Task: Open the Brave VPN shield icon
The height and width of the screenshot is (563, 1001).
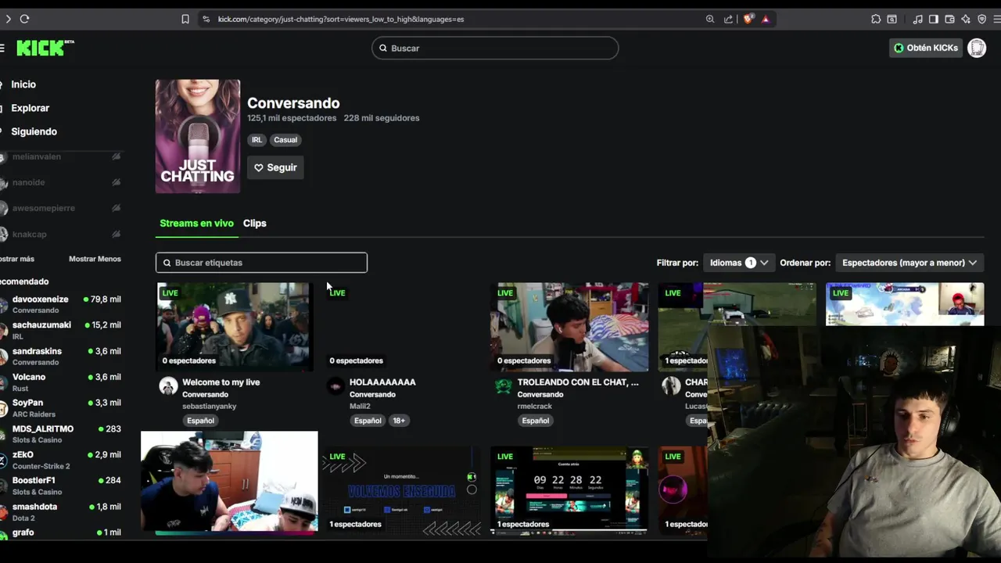Action: 982,19
